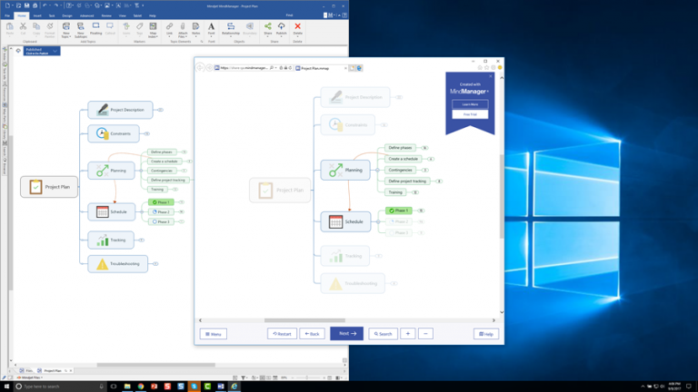Toggle the Phase 1 checkmark in browser map
The image size is (698, 392).
(390, 211)
